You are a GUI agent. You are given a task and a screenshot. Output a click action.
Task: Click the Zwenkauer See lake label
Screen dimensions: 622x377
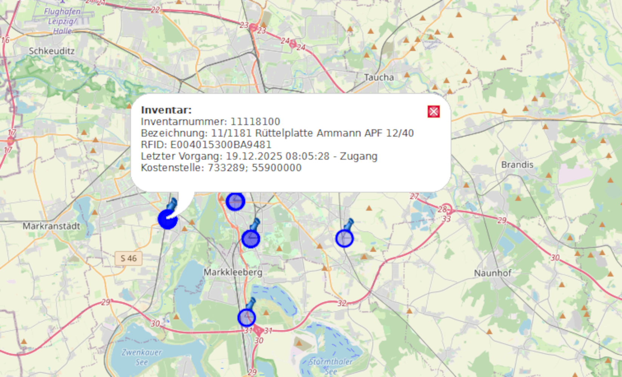(142, 357)
